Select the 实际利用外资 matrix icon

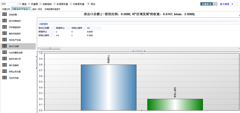[4, 59]
